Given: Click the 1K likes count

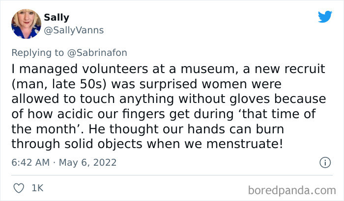Looking at the screenshot, I should coord(37,188).
